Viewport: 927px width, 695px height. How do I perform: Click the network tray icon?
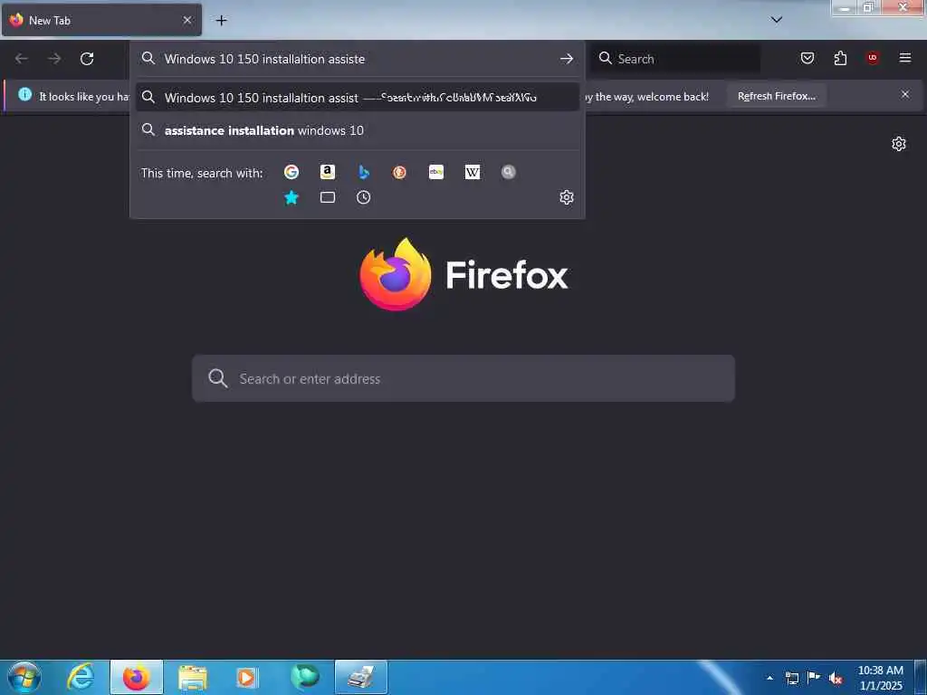pos(791,678)
